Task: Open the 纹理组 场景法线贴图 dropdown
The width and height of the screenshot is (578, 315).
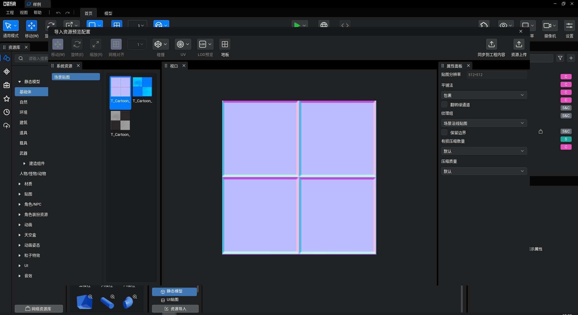Action: tap(484, 123)
